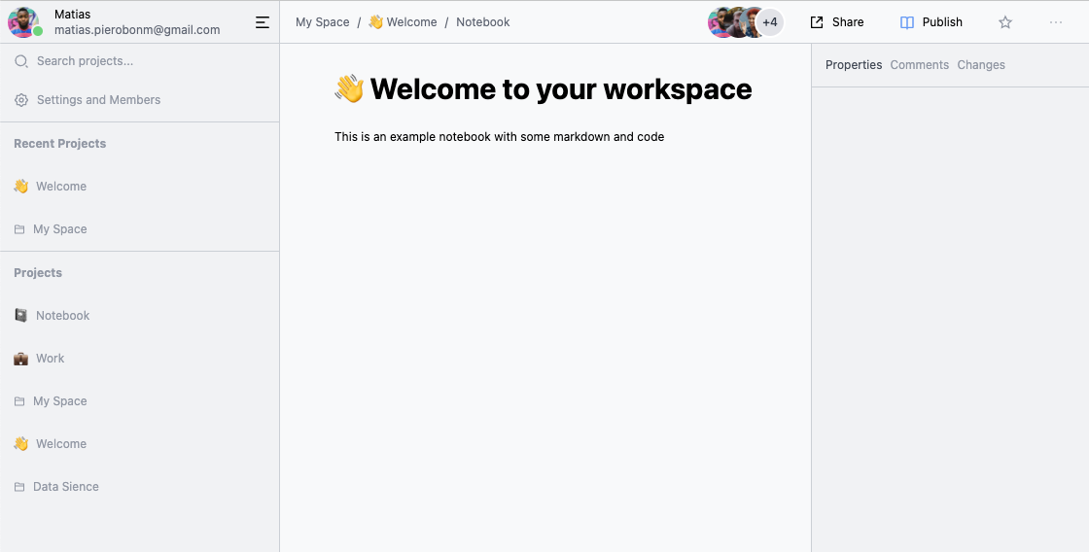Click the sidebar collapse menu icon

(263, 22)
